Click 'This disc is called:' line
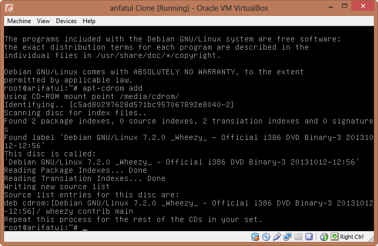 [x=50, y=154]
